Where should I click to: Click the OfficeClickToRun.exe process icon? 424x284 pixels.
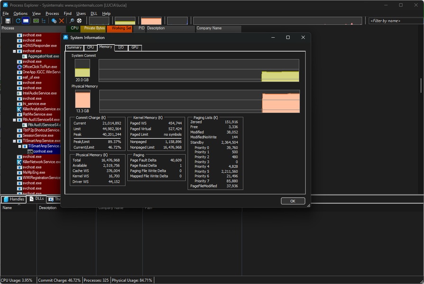click(x=19, y=67)
